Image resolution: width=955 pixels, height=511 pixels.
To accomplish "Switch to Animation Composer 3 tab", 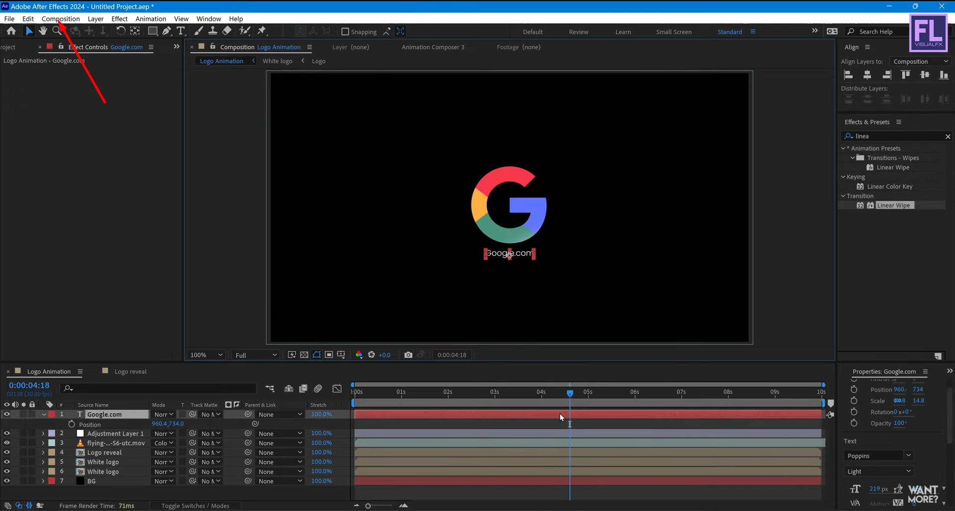I will pyautogui.click(x=433, y=47).
